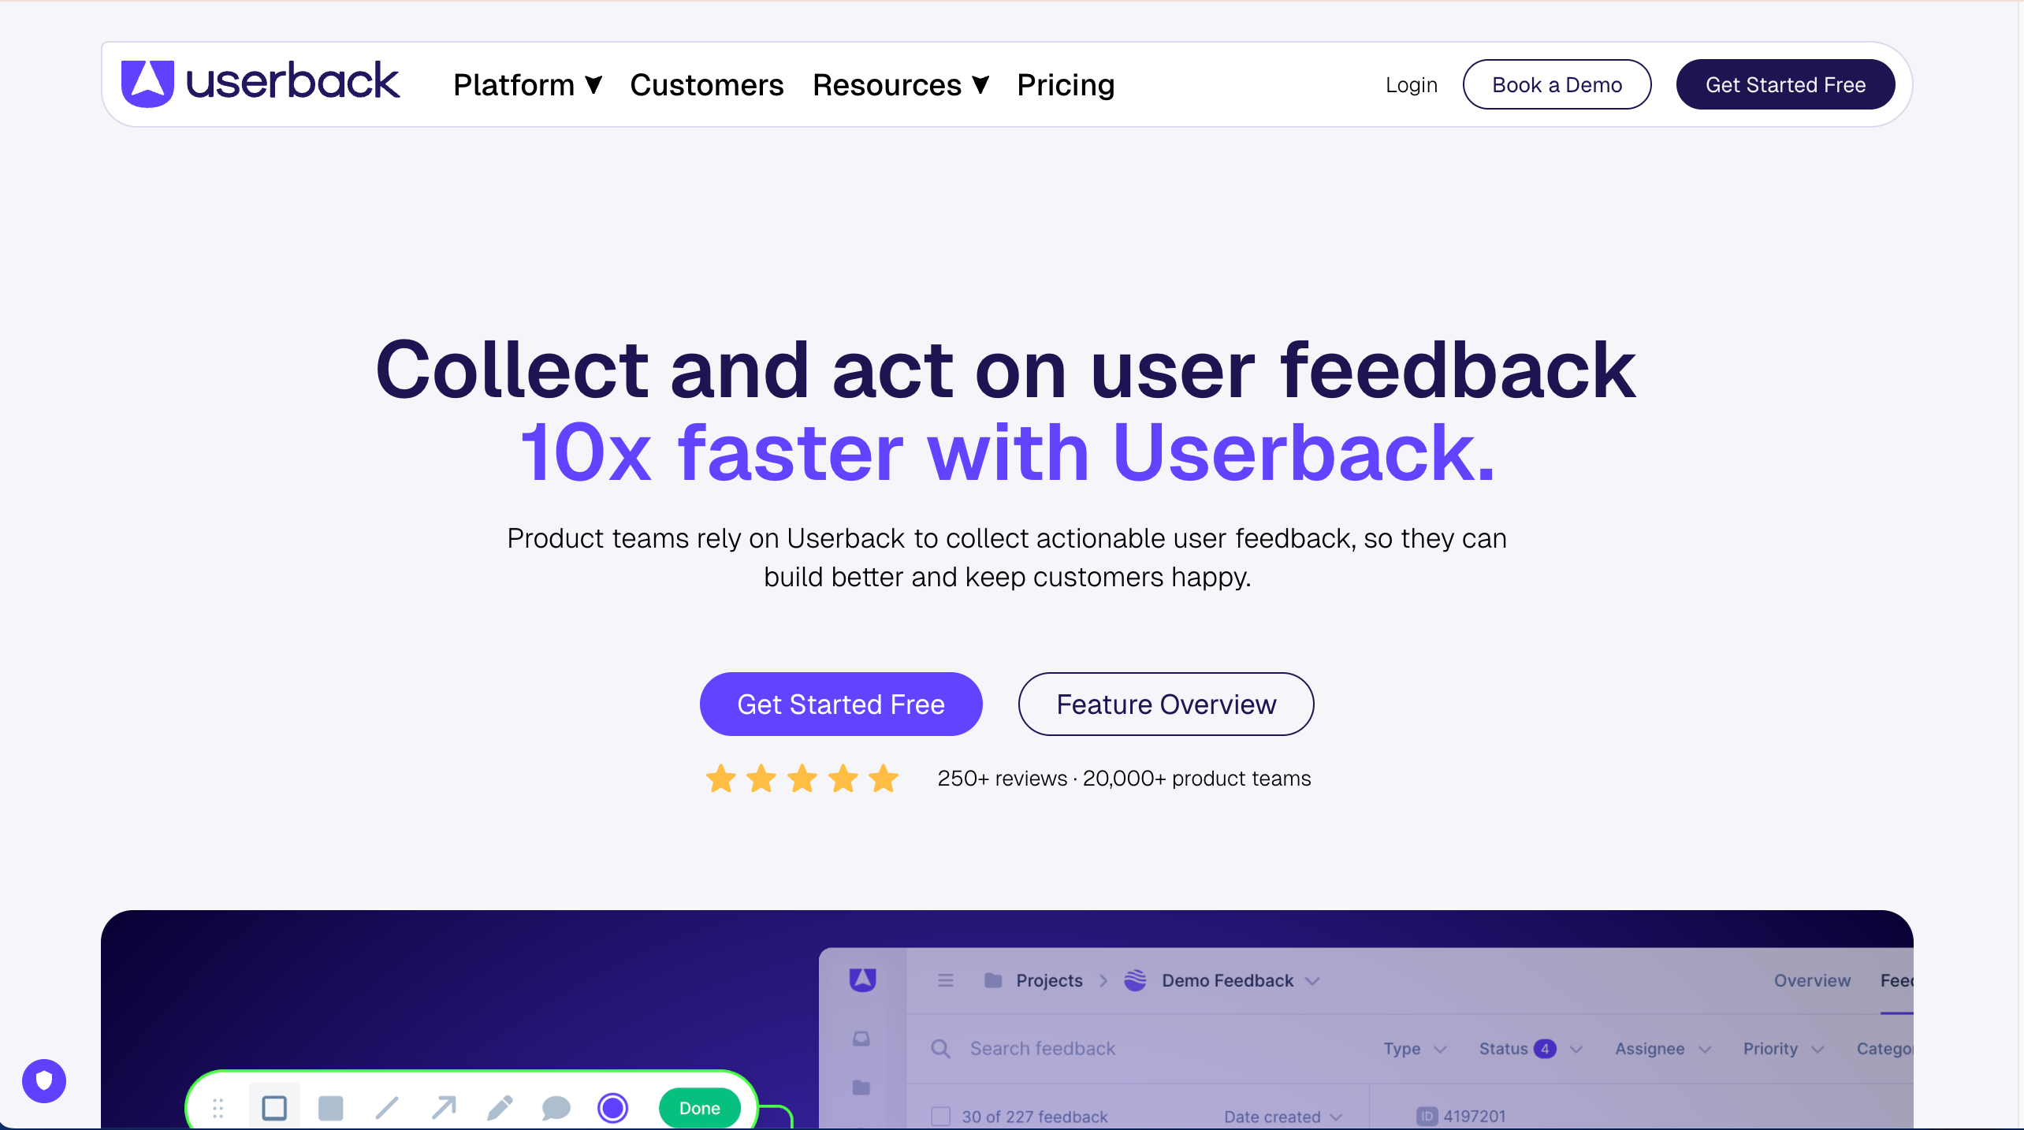Pick the straight line drawing tool

click(x=387, y=1107)
